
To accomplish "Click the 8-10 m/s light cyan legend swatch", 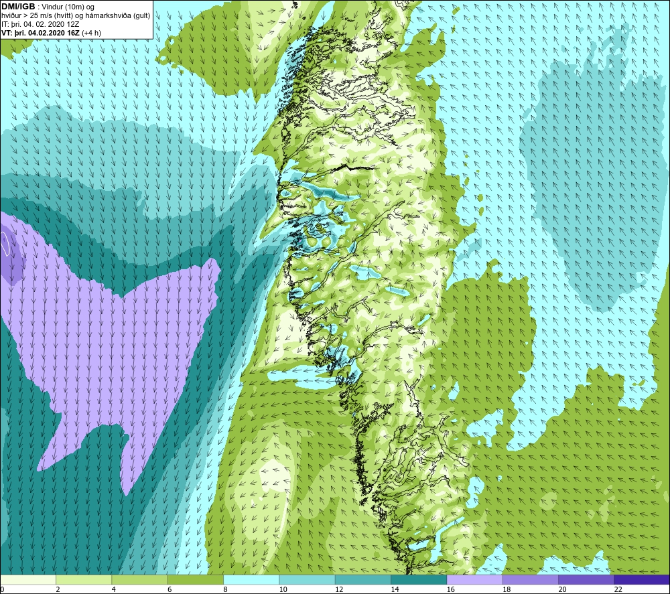I will click(251, 579).
